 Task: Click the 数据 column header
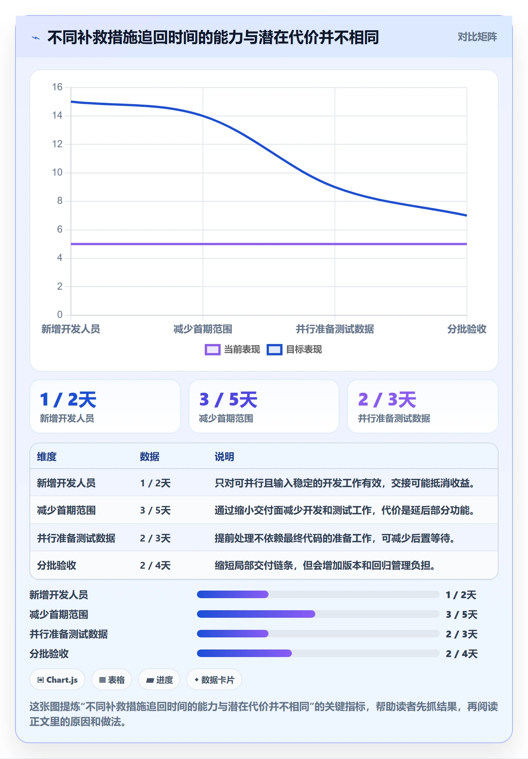coord(150,457)
